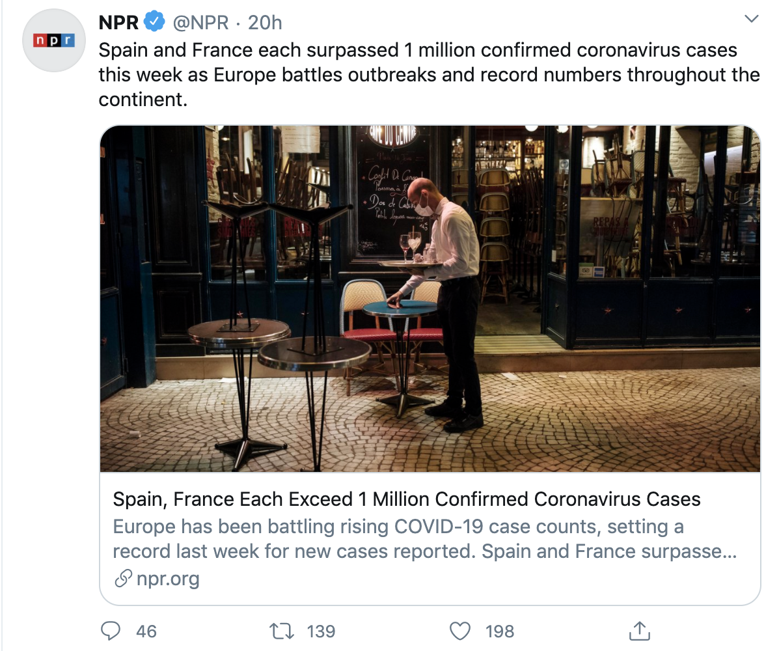Image resolution: width=779 pixels, height=651 pixels.
Task: Open the tweet's more options chevron
Action: [x=752, y=20]
